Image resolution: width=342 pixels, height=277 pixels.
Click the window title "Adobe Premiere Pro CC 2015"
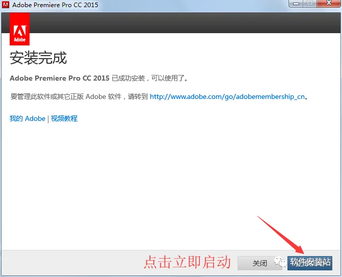click(55, 5)
